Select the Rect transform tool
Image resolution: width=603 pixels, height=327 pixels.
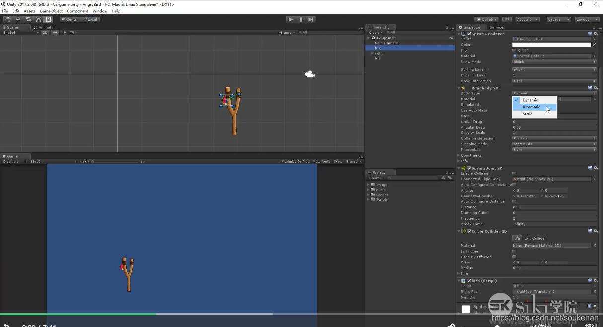(x=49, y=19)
